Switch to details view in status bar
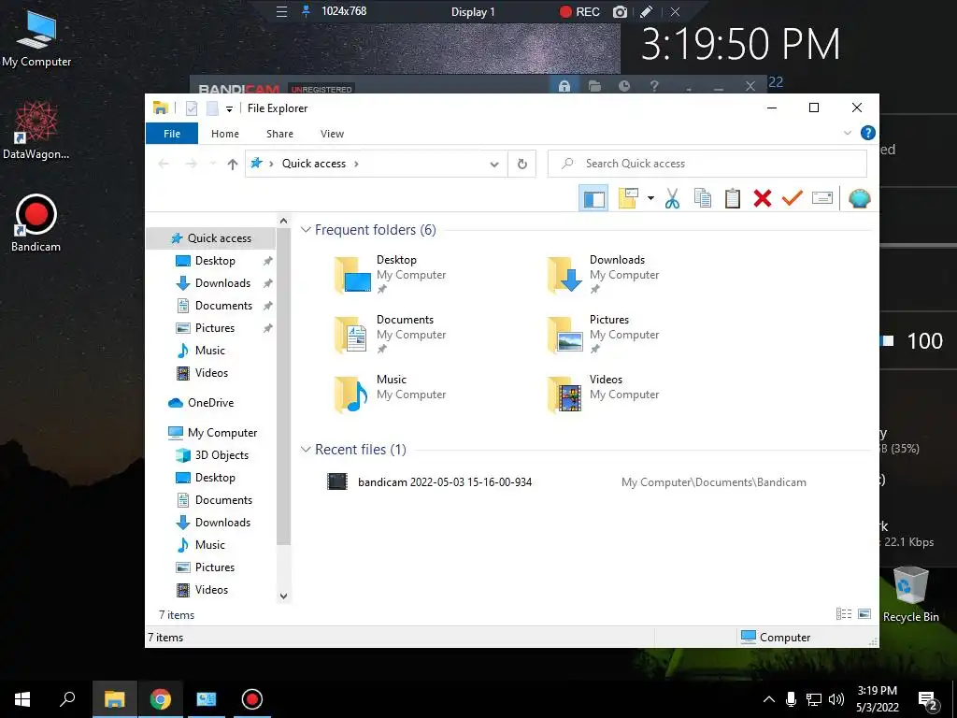The width and height of the screenshot is (957, 718). point(844,614)
